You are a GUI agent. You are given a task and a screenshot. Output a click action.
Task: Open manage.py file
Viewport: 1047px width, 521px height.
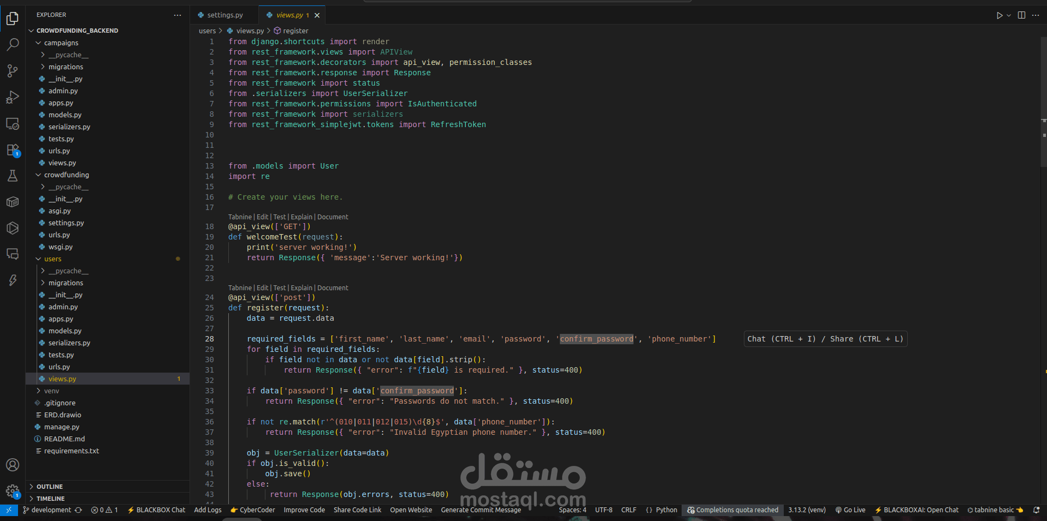[x=108, y=427]
